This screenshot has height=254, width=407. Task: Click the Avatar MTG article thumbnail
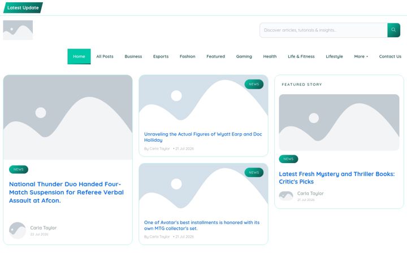point(203,190)
